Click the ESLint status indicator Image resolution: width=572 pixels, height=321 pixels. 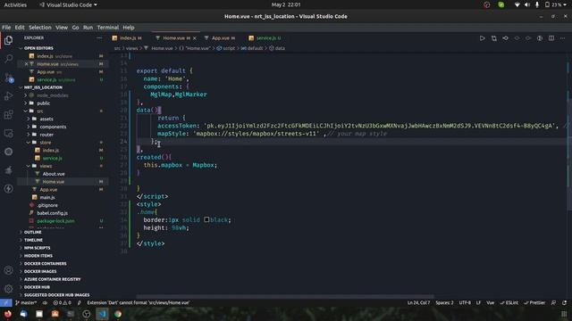point(509,302)
